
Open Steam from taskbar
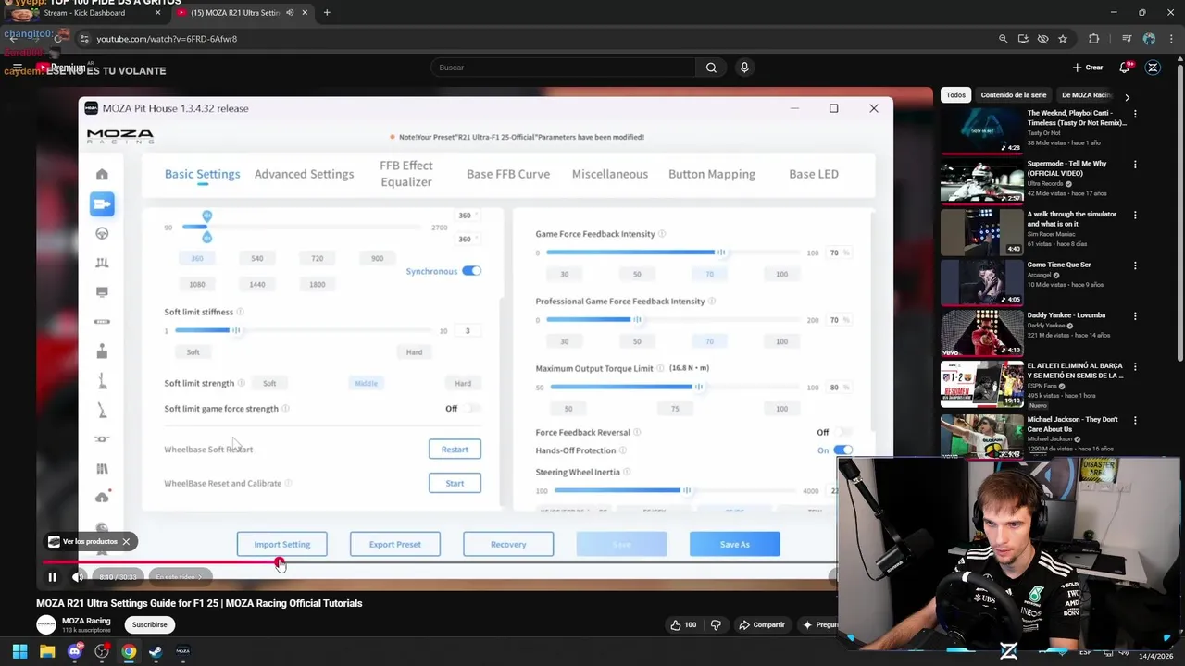pyautogui.click(x=156, y=651)
